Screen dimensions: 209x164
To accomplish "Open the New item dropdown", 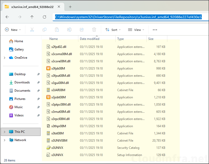I will click(x=13, y=30).
